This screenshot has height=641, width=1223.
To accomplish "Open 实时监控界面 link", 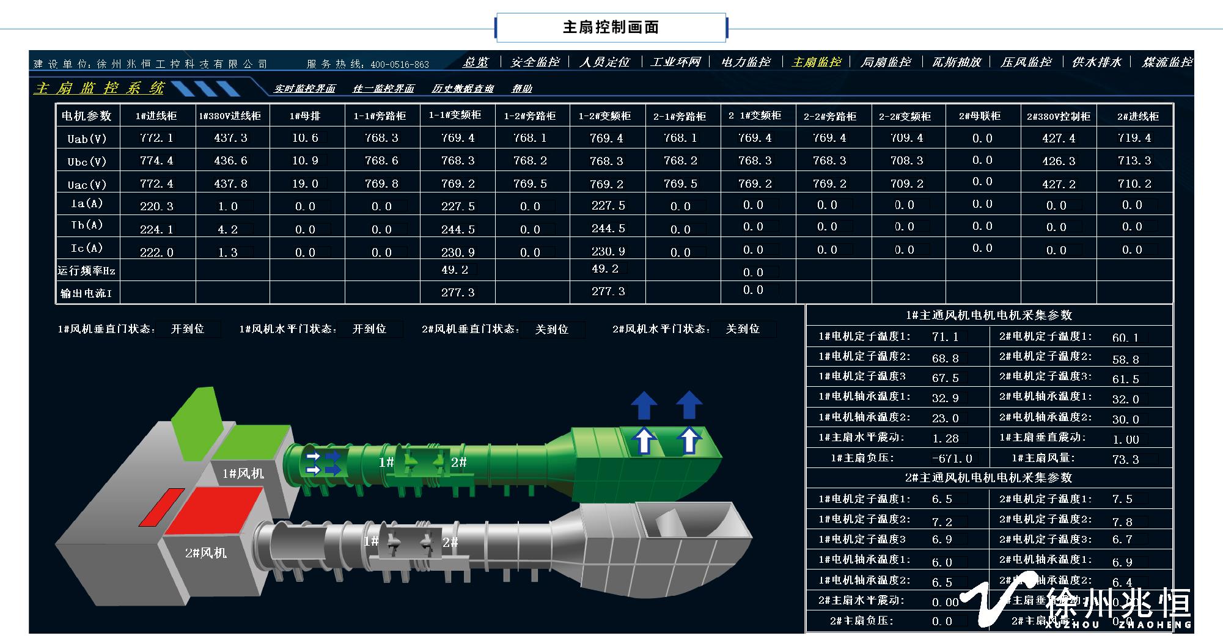I will pyautogui.click(x=304, y=89).
